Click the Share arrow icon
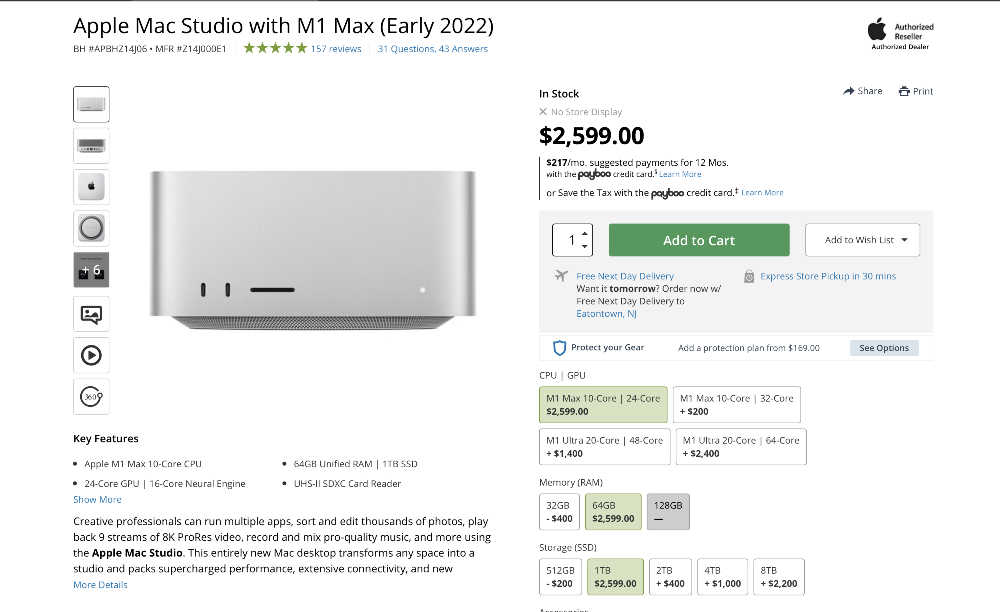Image resolution: width=1000 pixels, height=612 pixels. 848,91
